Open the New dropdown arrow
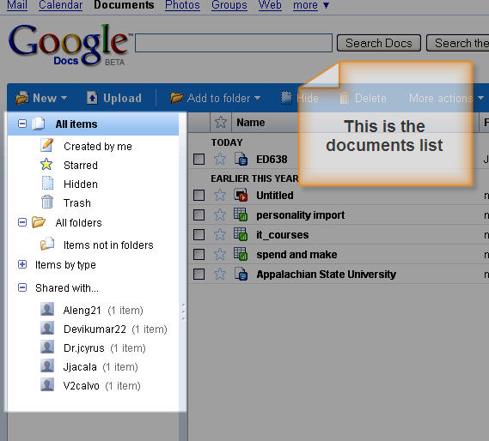489x441 pixels. (x=64, y=98)
